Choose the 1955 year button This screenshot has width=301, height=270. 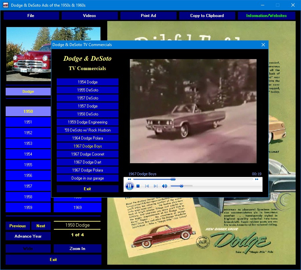(28, 165)
